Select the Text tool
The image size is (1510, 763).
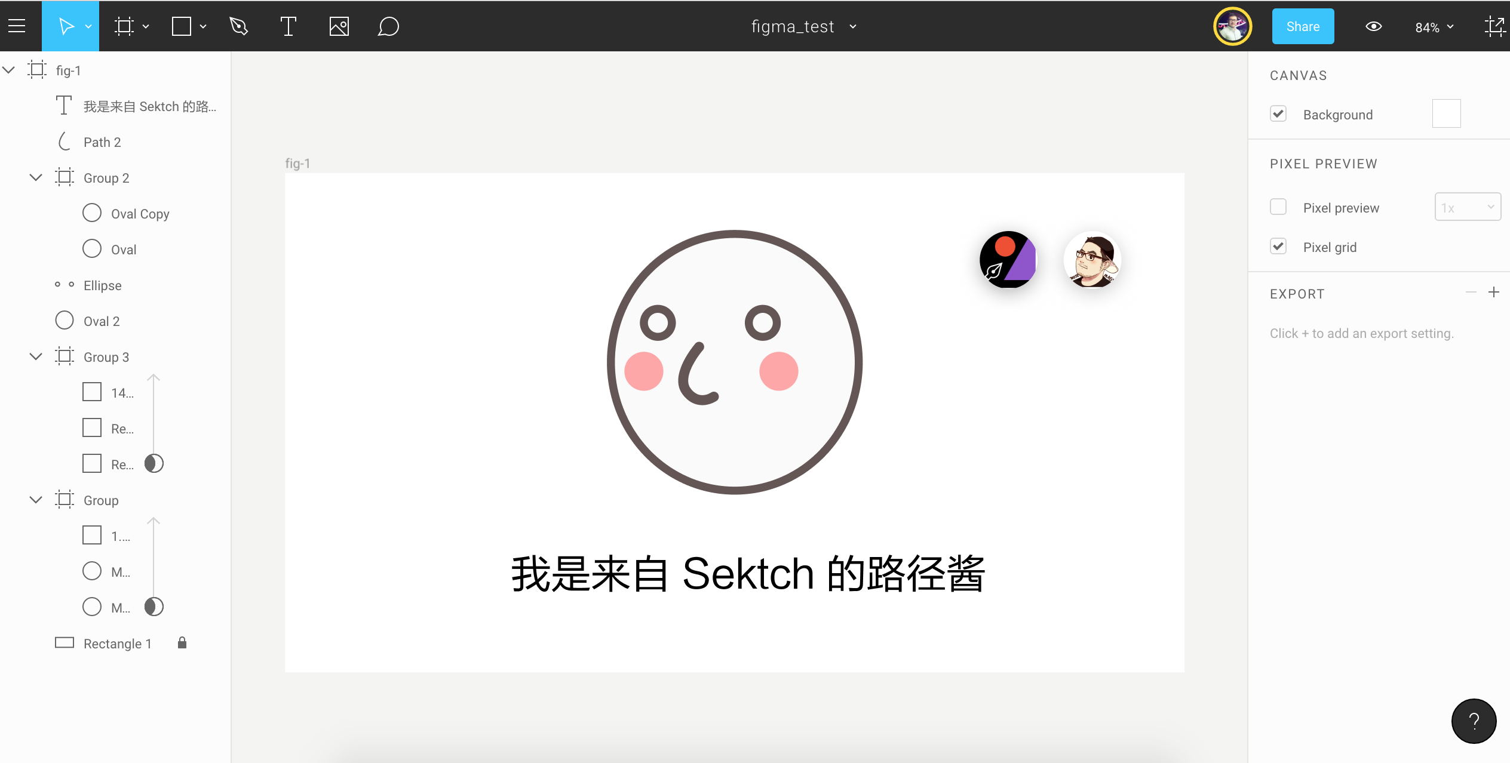coord(288,26)
